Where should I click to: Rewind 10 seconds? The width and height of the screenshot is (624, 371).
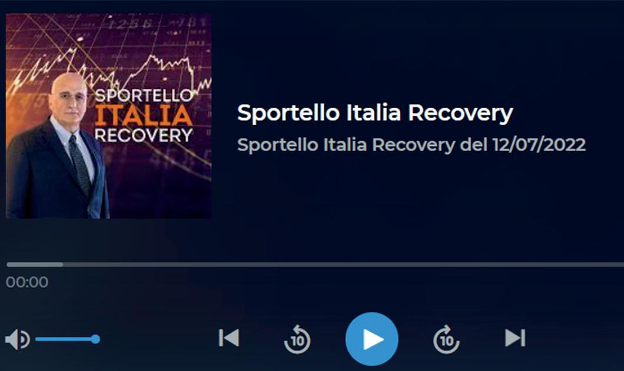[297, 339]
